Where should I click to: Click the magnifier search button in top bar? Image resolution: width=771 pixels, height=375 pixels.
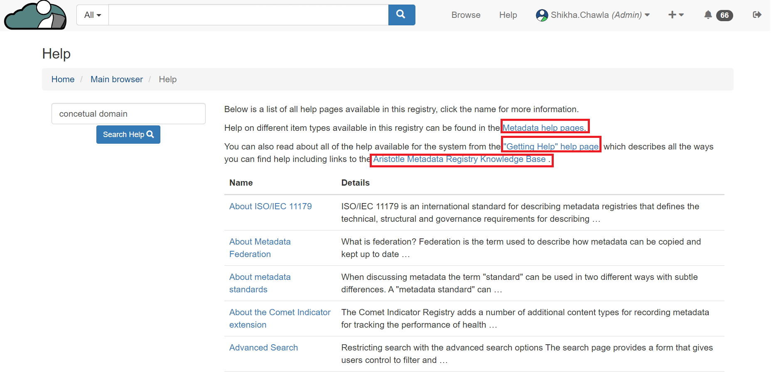(401, 15)
